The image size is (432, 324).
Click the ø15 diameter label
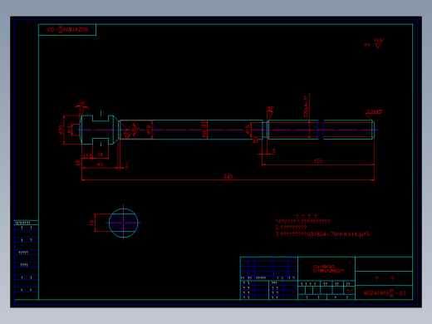tap(248, 130)
